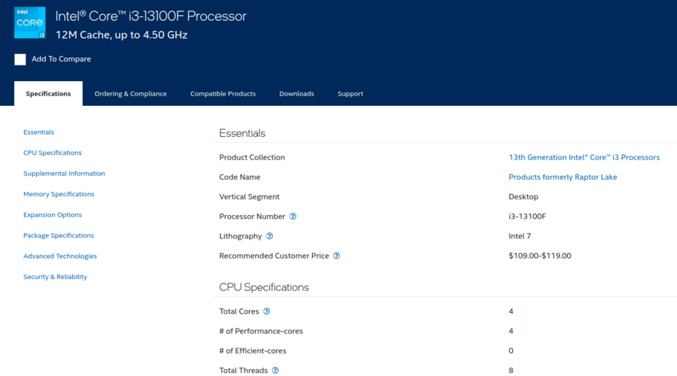The image size is (677, 376).
Task: Tick the Add To Compare checkbox
Action: point(20,59)
